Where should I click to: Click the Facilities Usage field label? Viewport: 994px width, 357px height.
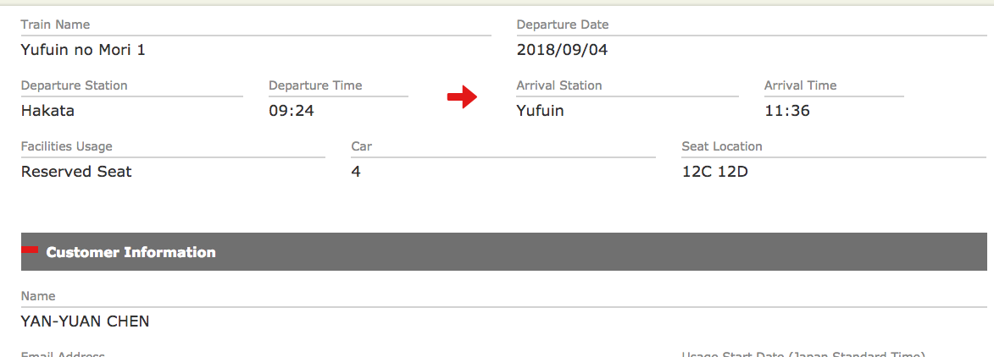[66, 146]
